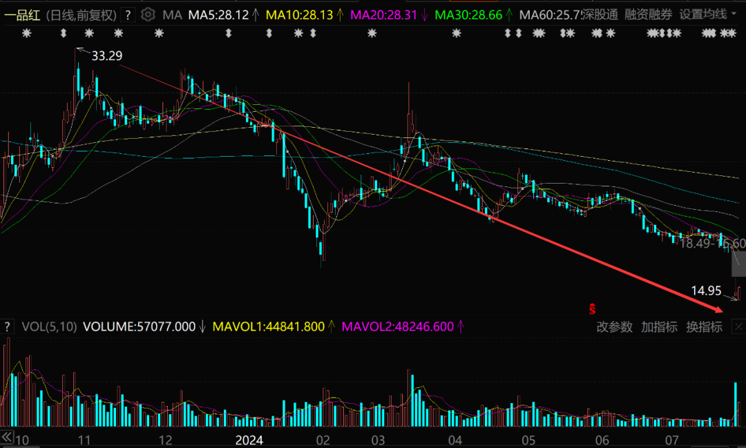Click the 04 month label on time axis

pyautogui.click(x=455, y=440)
